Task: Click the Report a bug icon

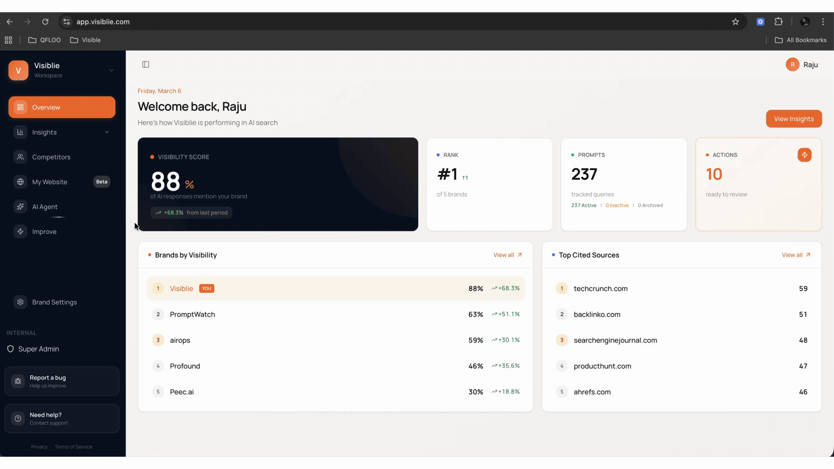Action: click(x=18, y=381)
